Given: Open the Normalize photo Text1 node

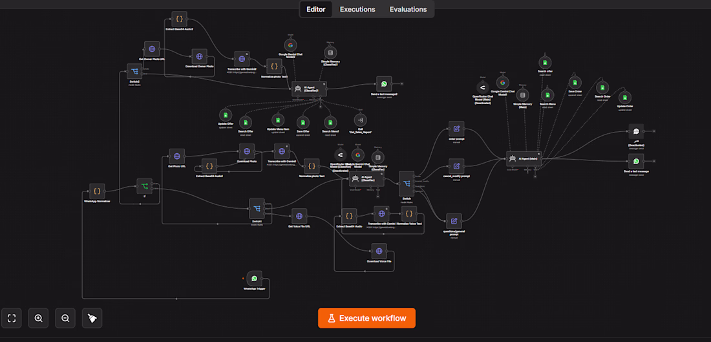Looking at the screenshot, I should (x=274, y=67).
